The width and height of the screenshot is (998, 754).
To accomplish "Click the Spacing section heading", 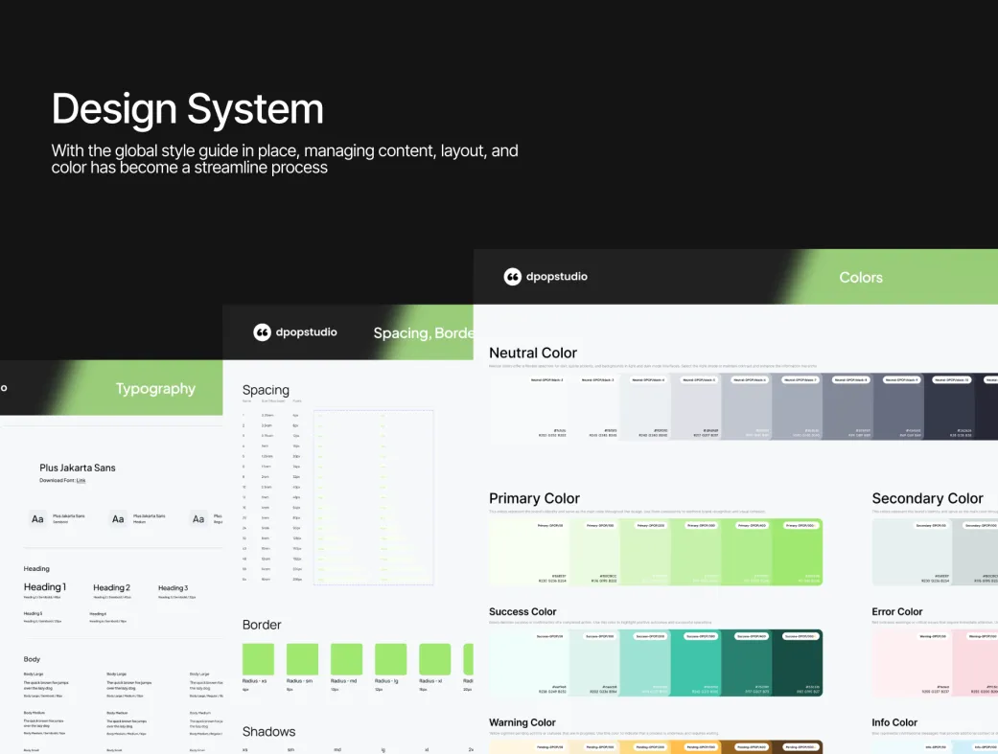I will click(266, 390).
